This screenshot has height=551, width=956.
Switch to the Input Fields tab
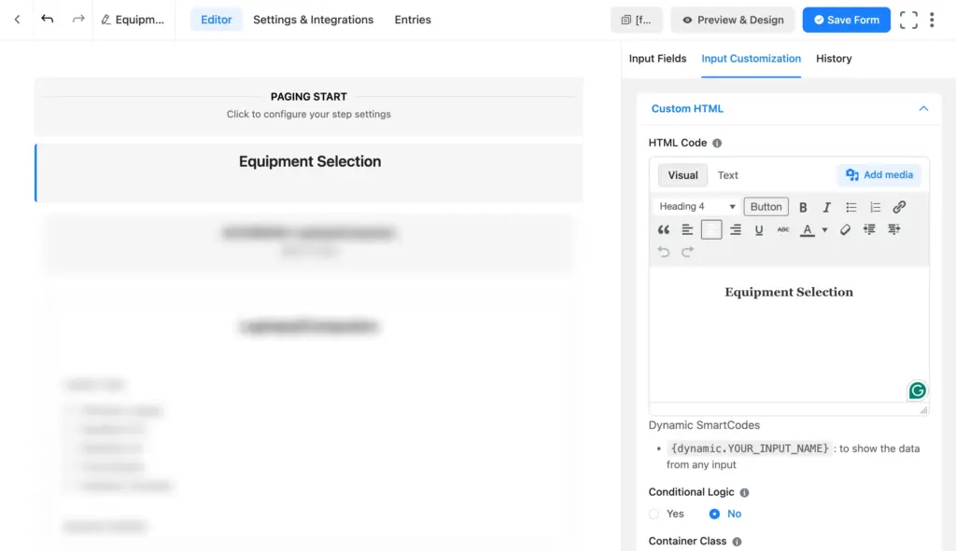[658, 58]
